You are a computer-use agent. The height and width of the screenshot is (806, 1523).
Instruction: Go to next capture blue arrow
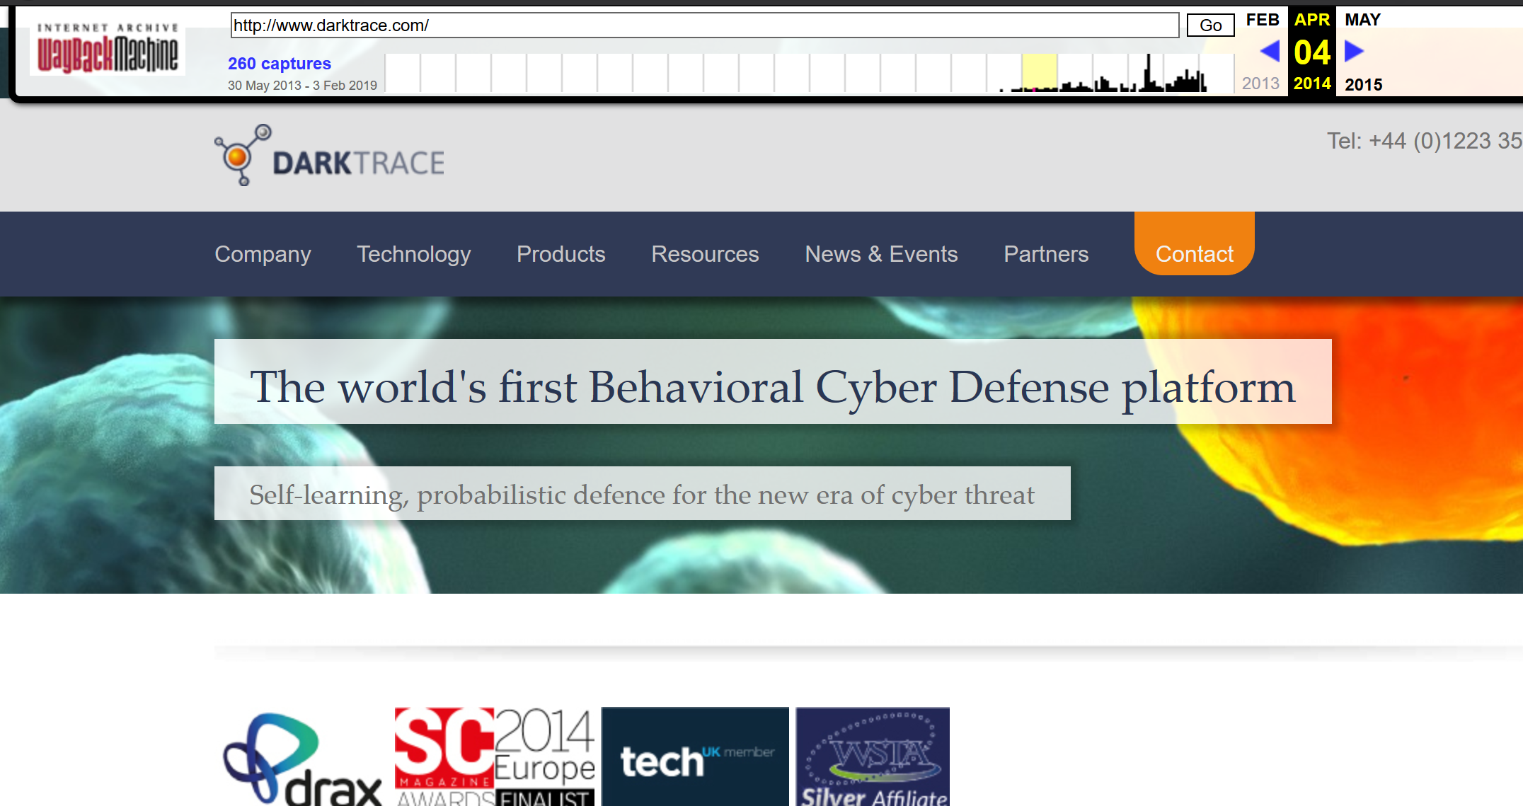tap(1353, 51)
